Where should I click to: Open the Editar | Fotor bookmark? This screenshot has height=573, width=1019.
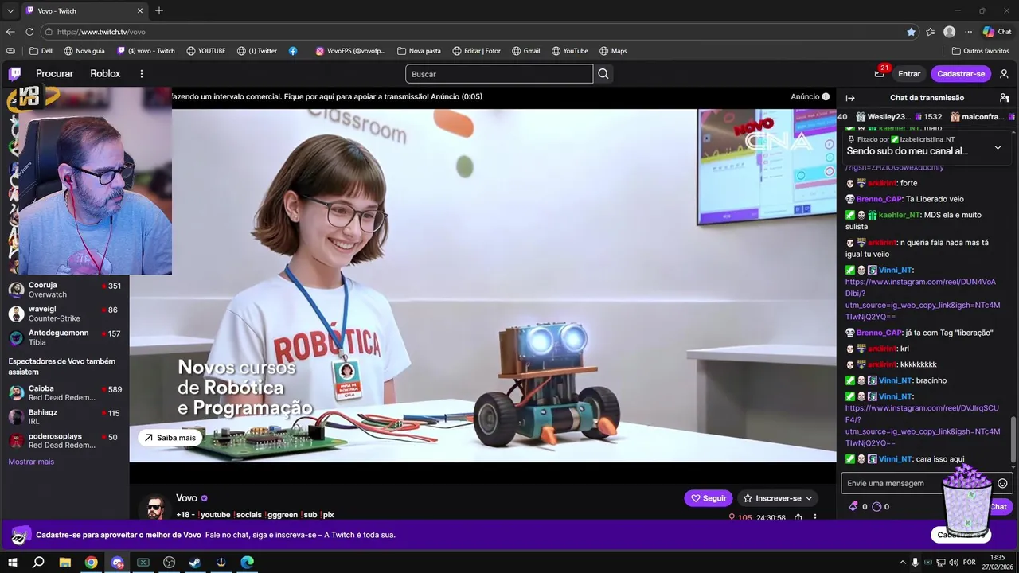click(477, 51)
